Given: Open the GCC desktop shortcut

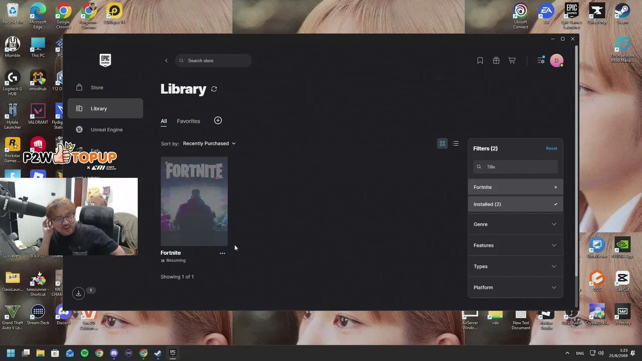Looking at the screenshot, I should (597, 281).
